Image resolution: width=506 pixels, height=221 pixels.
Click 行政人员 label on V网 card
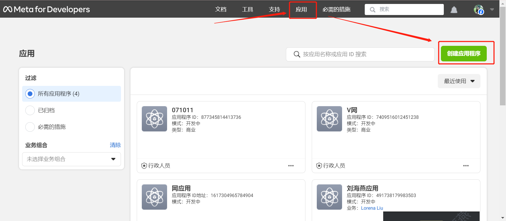coord(334,166)
